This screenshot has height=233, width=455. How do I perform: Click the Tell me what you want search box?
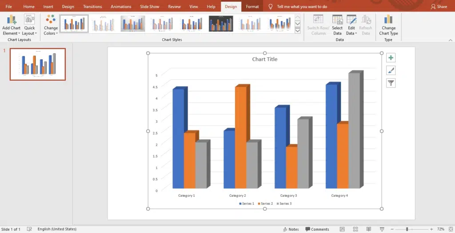(x=302, y=7)
